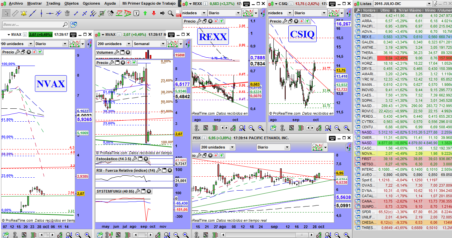Zoom in on the CSIQ chart

point(346,128)
